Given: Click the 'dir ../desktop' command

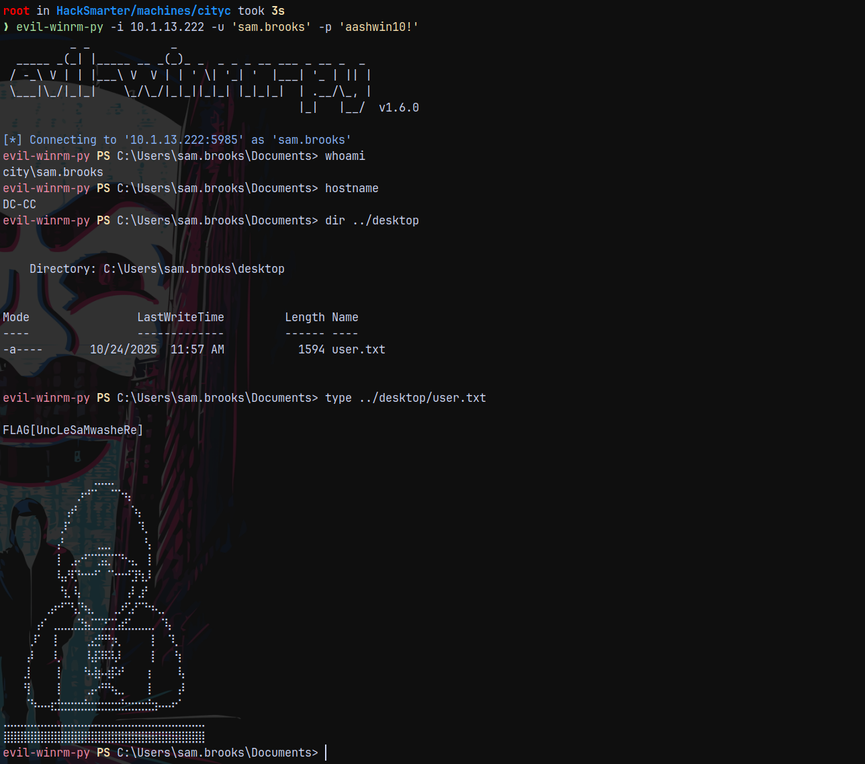Looking at the screenshot, I should pyautogui.click(x=371, y=220).
